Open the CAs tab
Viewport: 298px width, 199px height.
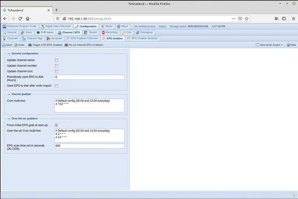point(127,32)
